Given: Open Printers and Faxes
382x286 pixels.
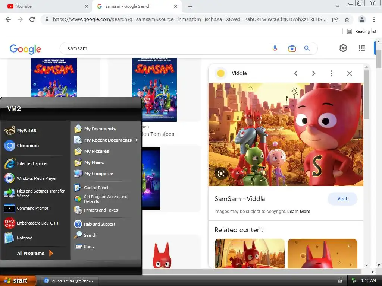Looking at the screenshot, I should coord(96,210).
